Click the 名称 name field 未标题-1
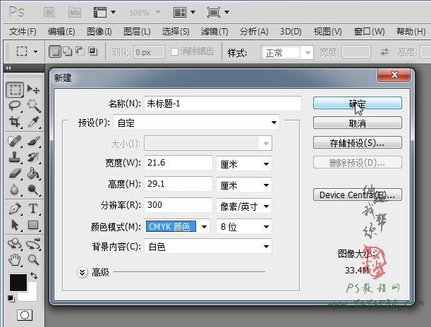The image size is (431, 327). point(223,104)
